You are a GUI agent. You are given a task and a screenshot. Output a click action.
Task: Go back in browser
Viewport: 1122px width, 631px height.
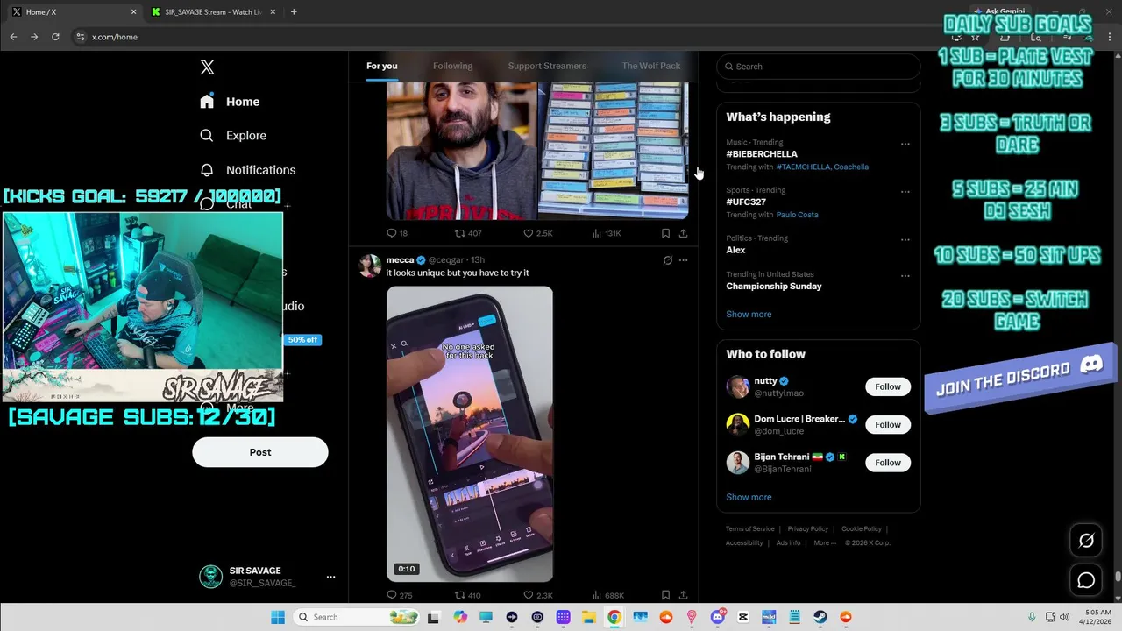pyautogui.click(x=13, y=37)
